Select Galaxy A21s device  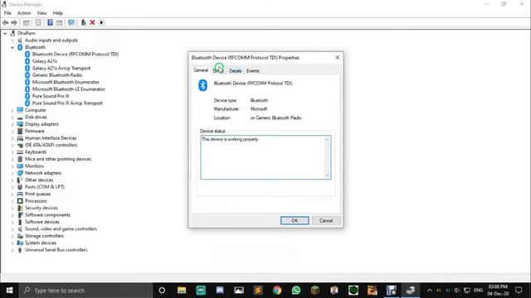click(44, 61)
